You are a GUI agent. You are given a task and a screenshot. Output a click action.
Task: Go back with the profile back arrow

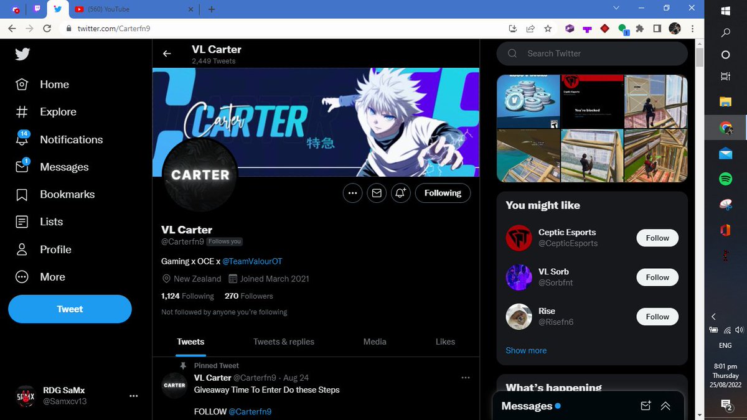[167, 54]
